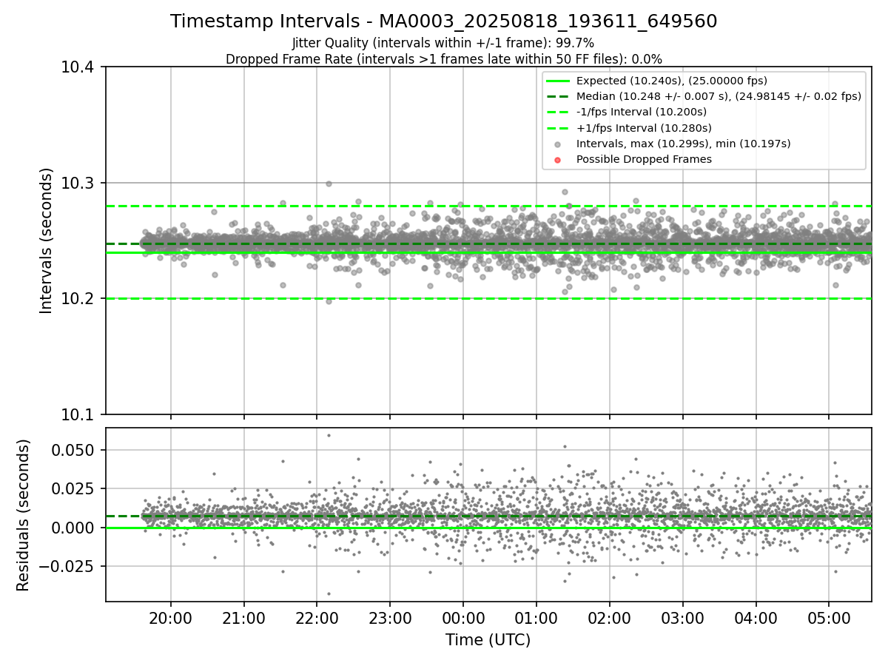This screenshot has height=666, width=888.
Task: Click the red marker beside 'Possible Dropped Frames' legend
Action: [558, 160]
